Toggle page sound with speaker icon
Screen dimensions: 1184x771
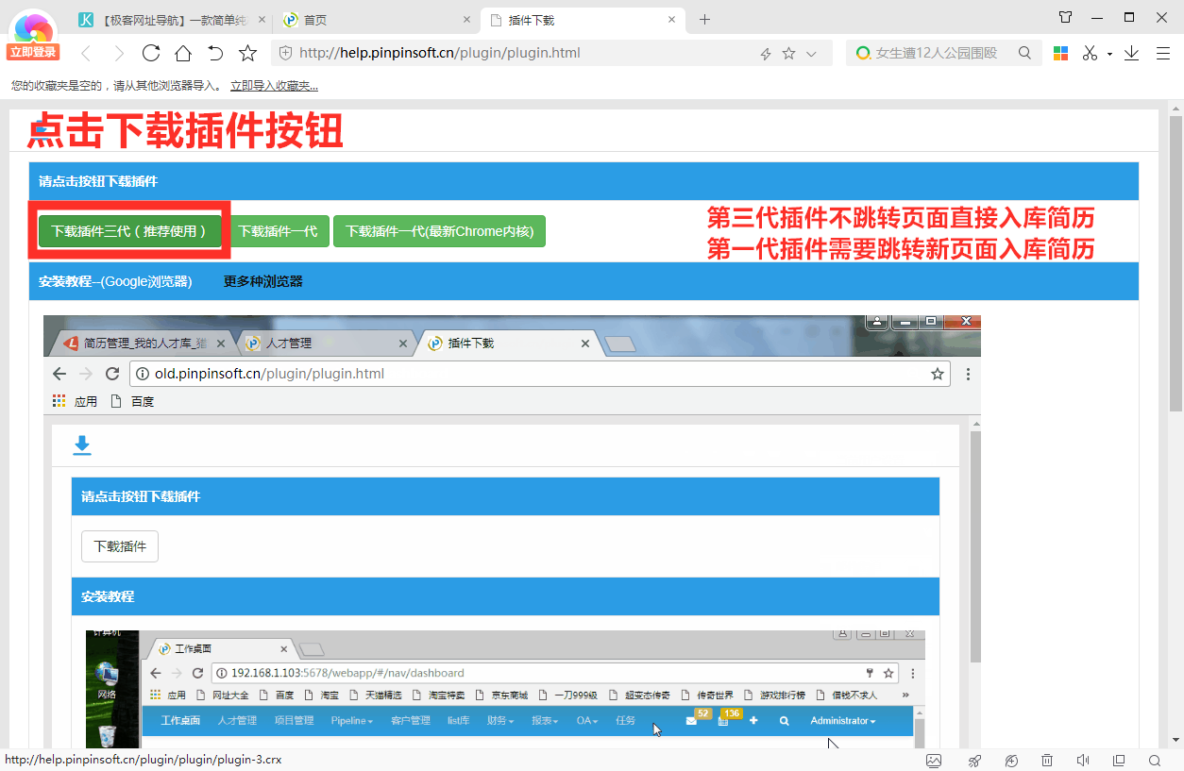tap(1083, 761)
